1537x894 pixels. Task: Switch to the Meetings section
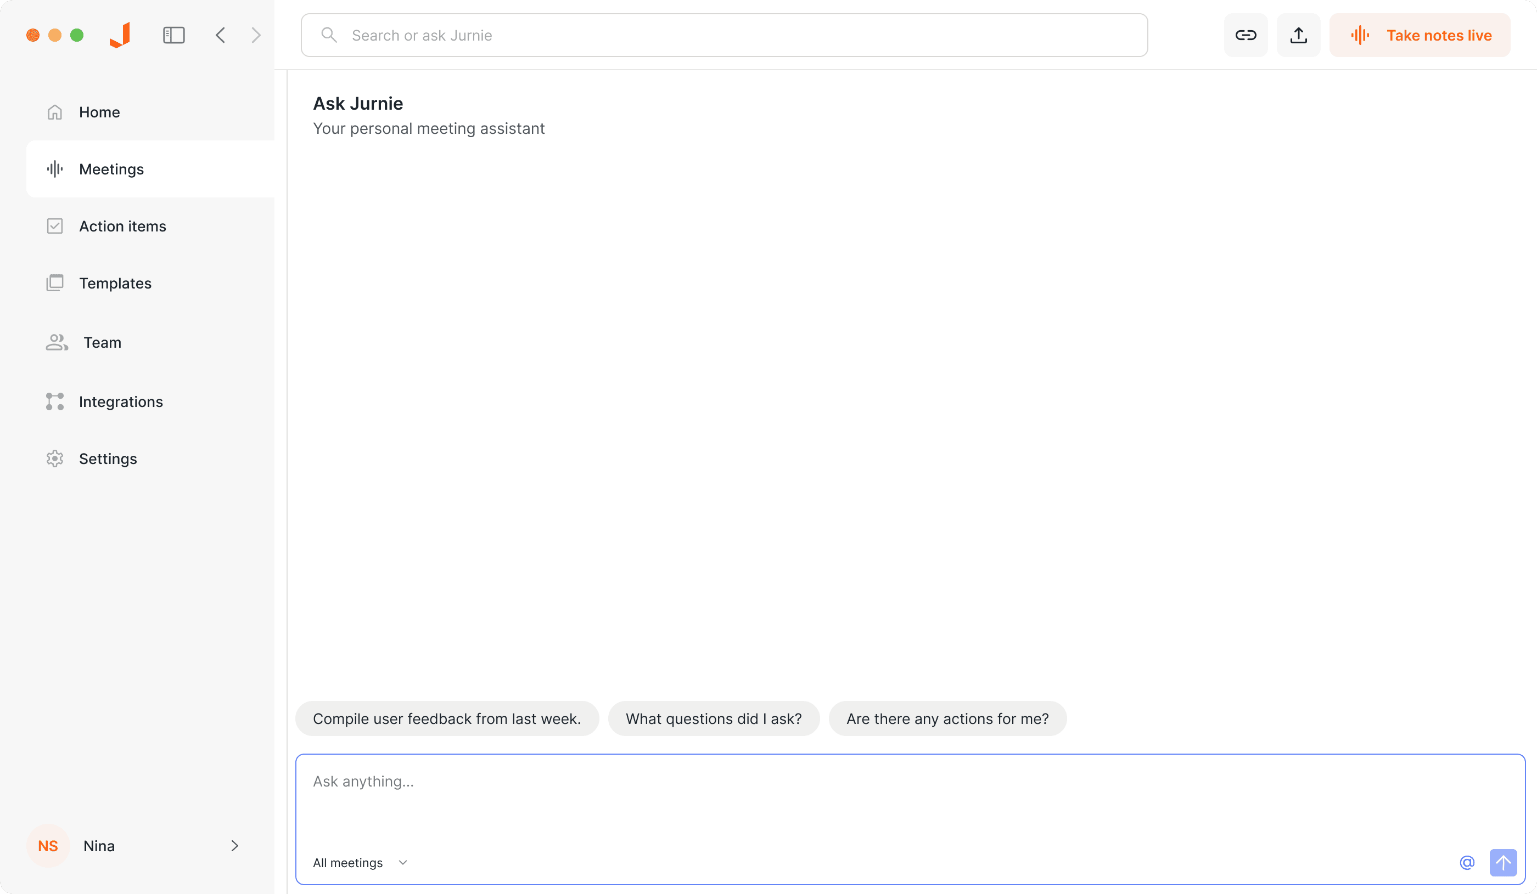pyautogui.click(x=111, y=169)
